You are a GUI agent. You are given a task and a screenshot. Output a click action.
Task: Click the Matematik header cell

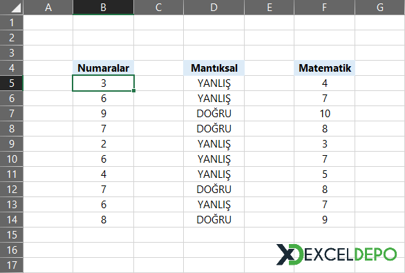(x=324, y=68)
